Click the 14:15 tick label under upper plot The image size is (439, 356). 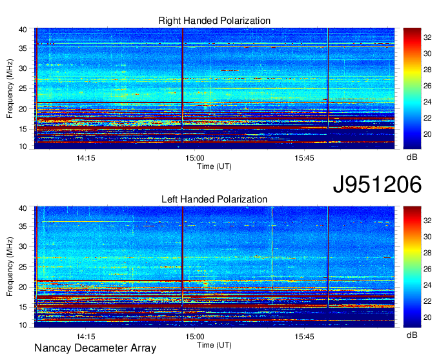86,158
